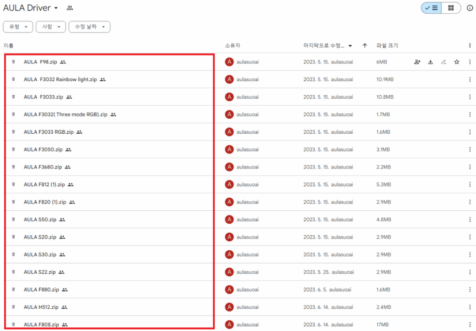Click the zip file icon of AULA S50.zip
This screenshot has height=331, width=476.
click(13, 220)
